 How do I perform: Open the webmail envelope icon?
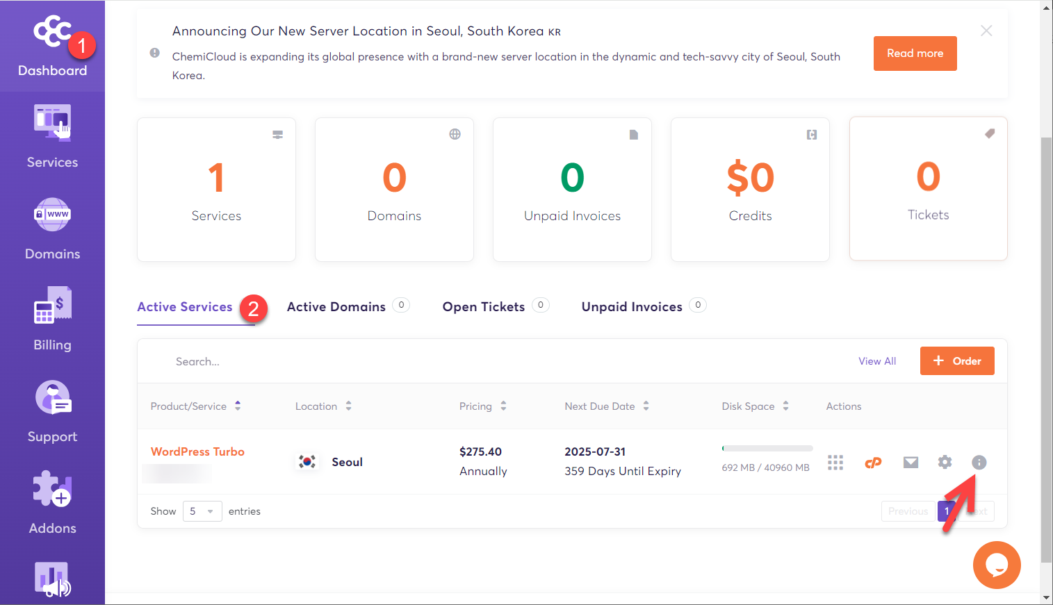pos(911,463)
